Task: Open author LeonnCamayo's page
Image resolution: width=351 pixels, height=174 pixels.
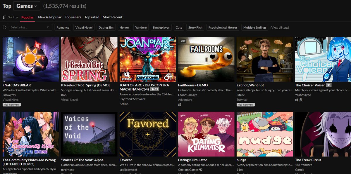Action: 188,95
